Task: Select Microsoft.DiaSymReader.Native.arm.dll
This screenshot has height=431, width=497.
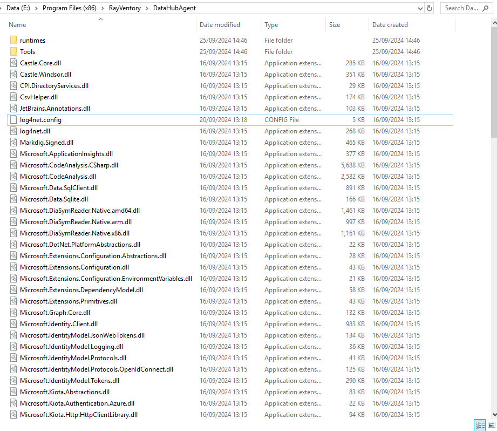Action: click(x=76, y=222)
